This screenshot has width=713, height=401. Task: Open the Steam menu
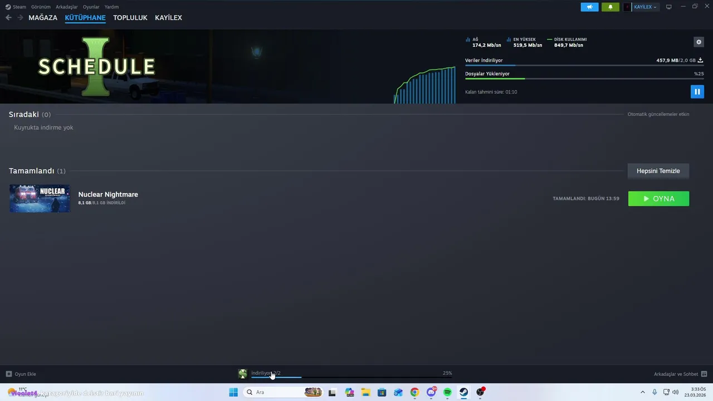click(16, 7)
